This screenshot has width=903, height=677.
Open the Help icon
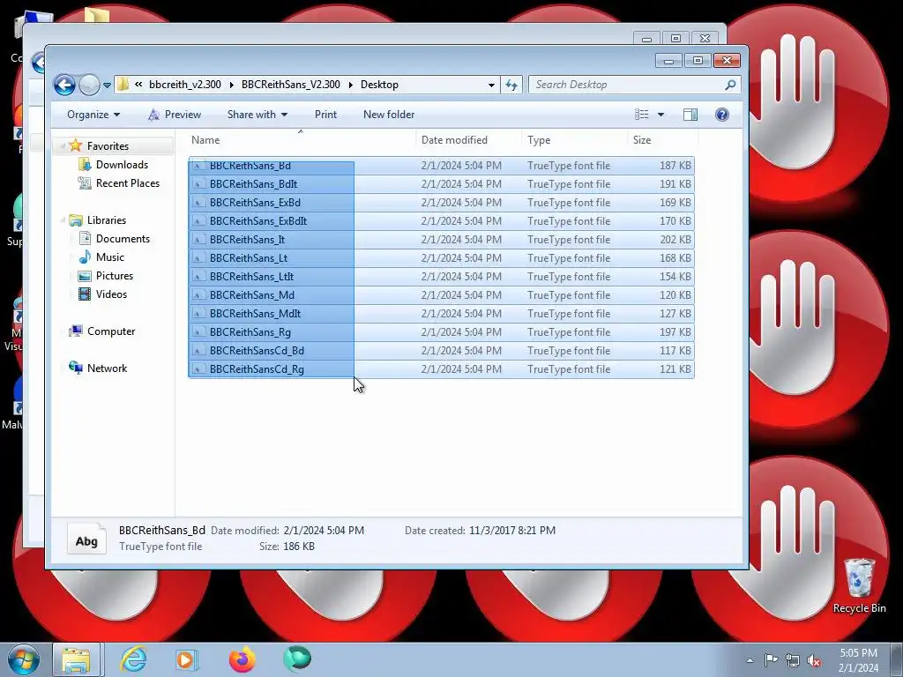[721, 115]
